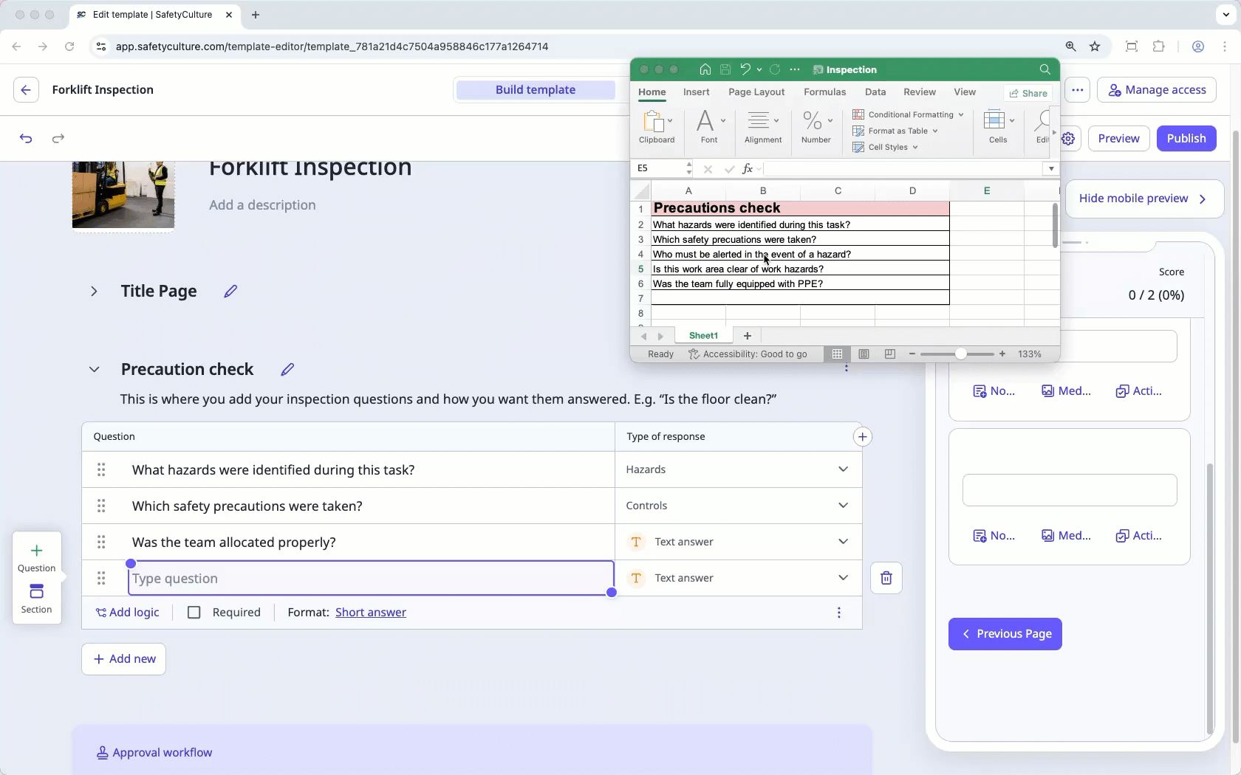This screenshot has height=775, width=1241.
Task: Expand Format as Table menu in Excel
Action: [x=935, y=131]
